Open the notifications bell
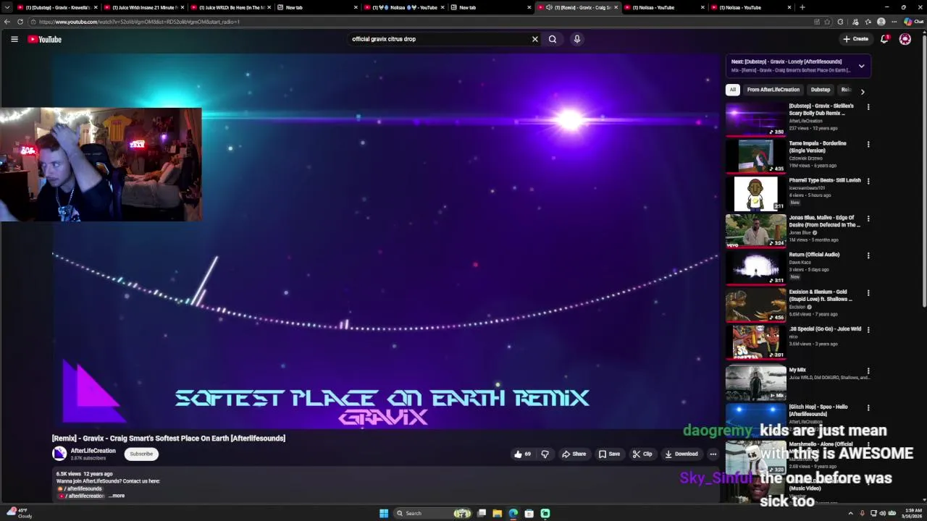 tap(884, 39)
